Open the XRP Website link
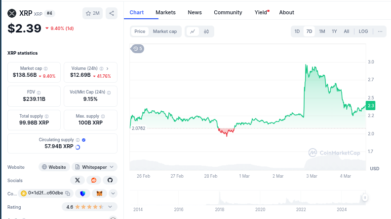This screenshot has height=219, width=391. pos(54,167)
